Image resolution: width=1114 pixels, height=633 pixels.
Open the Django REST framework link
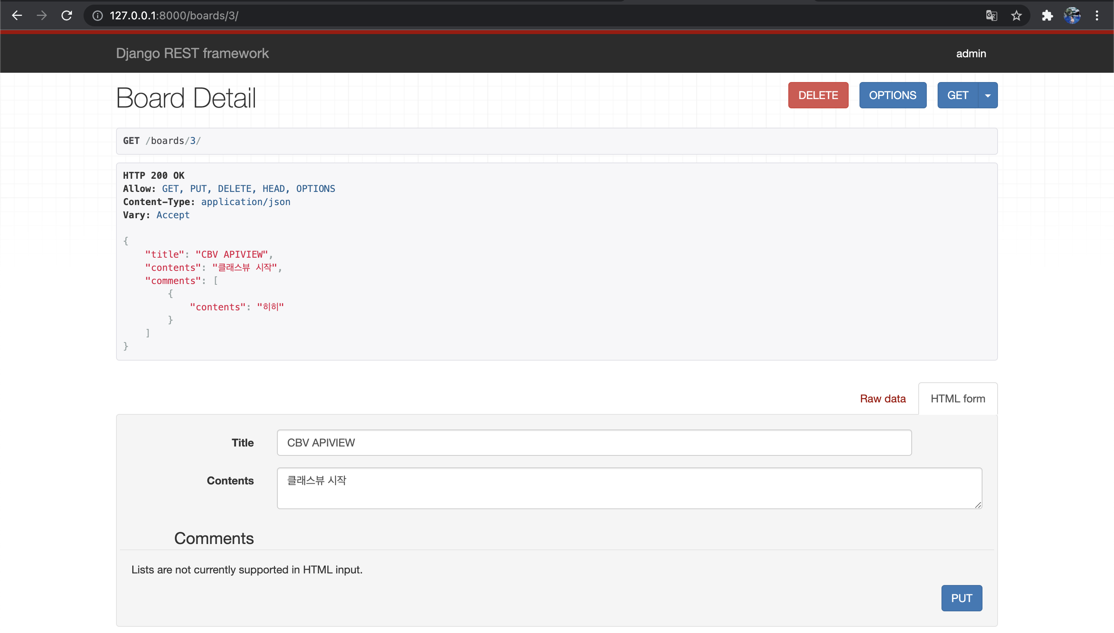click(192, 53)
